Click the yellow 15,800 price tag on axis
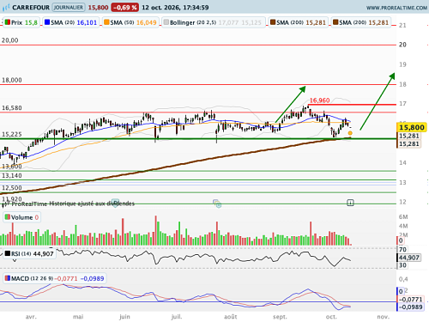 (412, 127)
